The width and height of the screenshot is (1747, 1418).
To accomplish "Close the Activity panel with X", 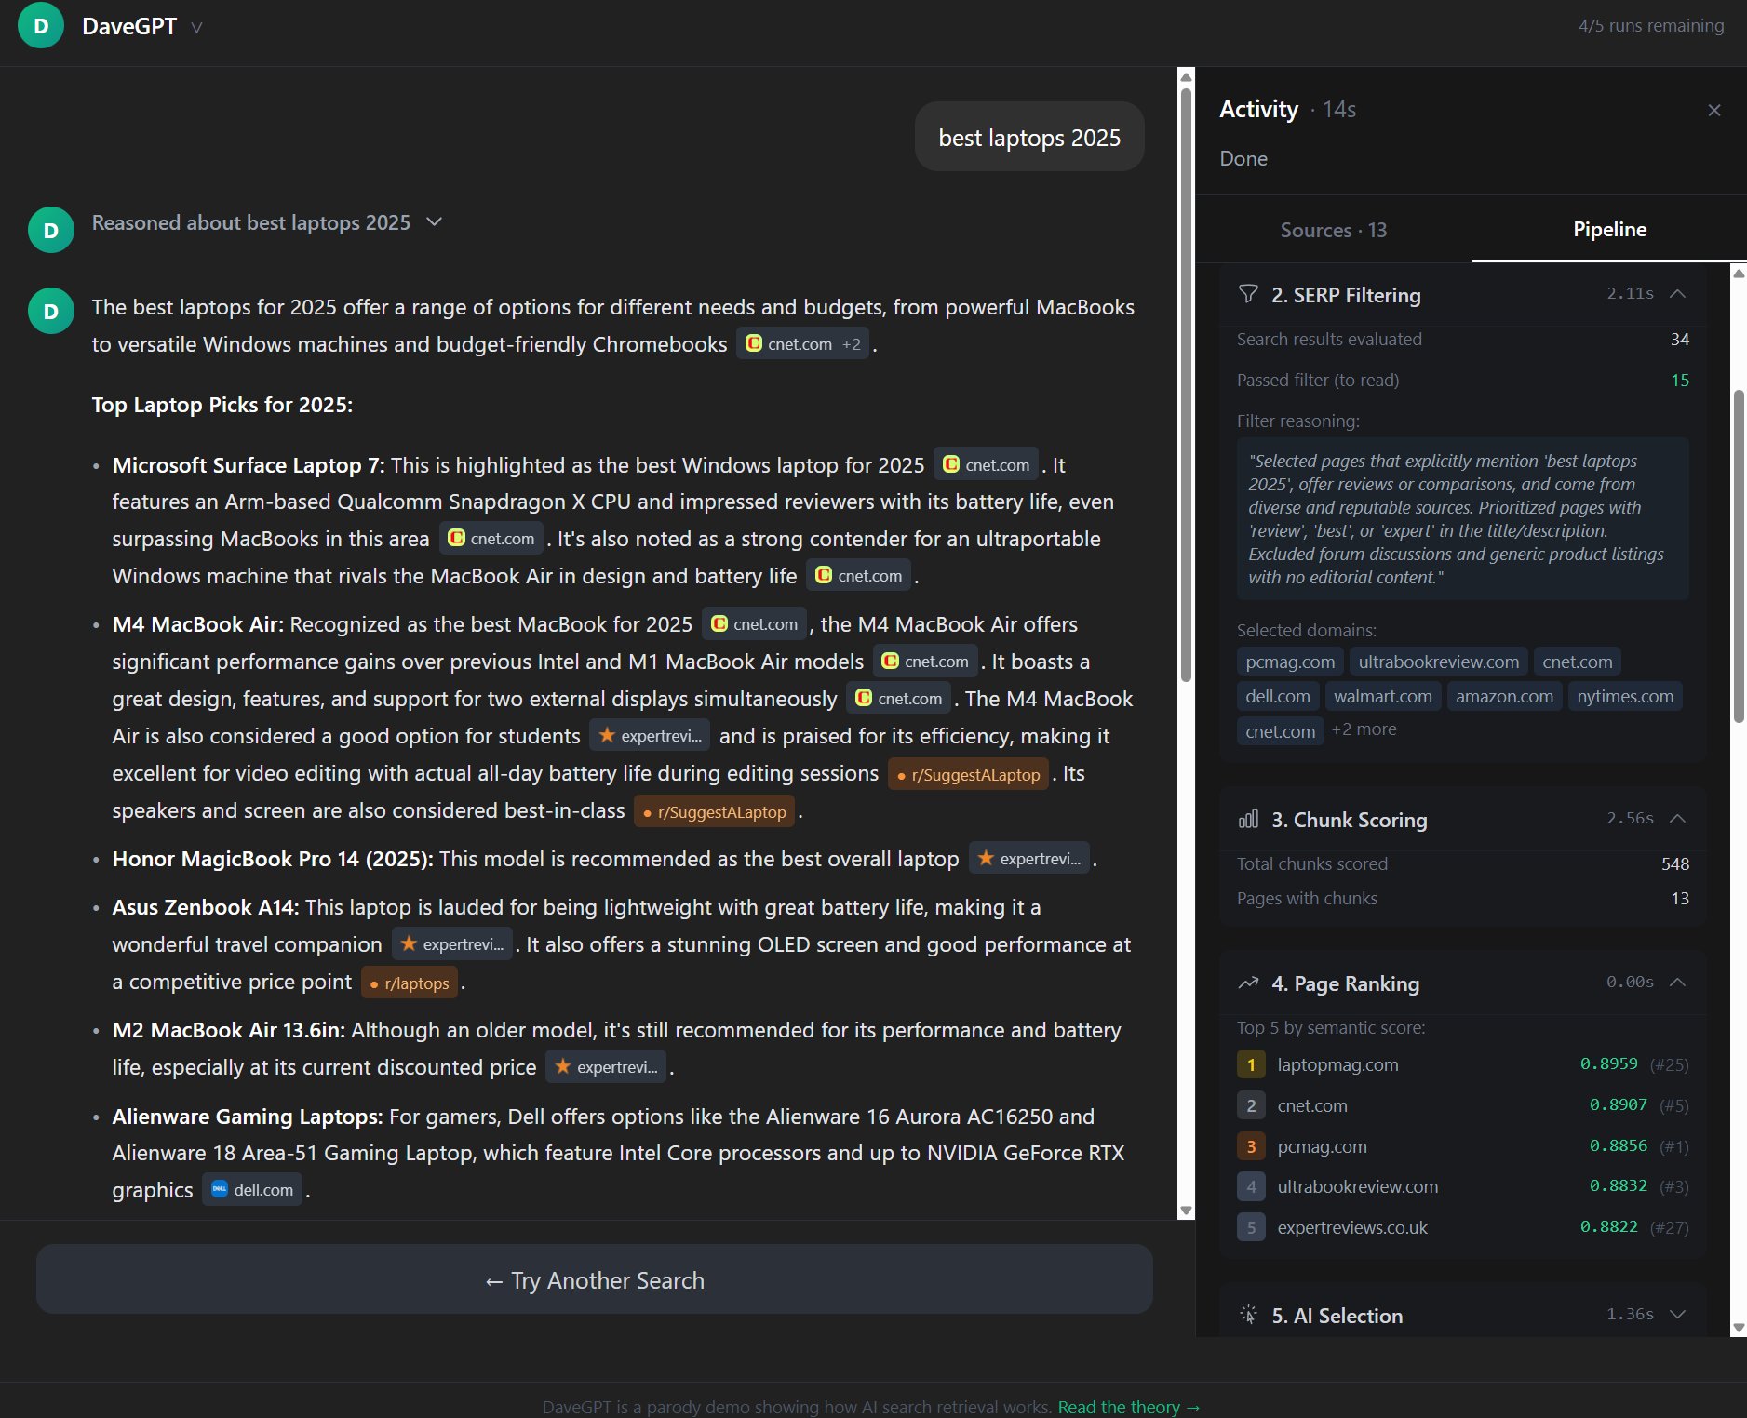I will pyautogui.click(x=1713, y=111).
